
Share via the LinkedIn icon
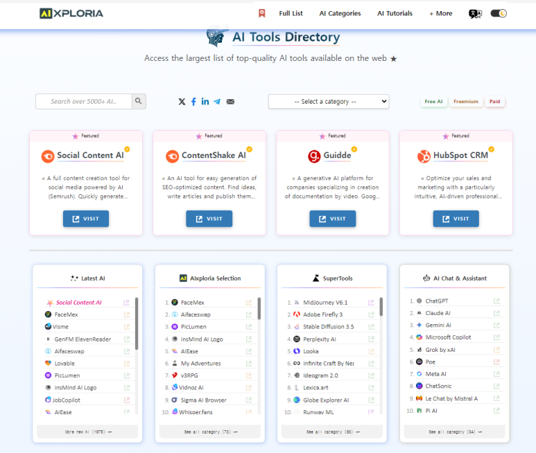(205, 101)
